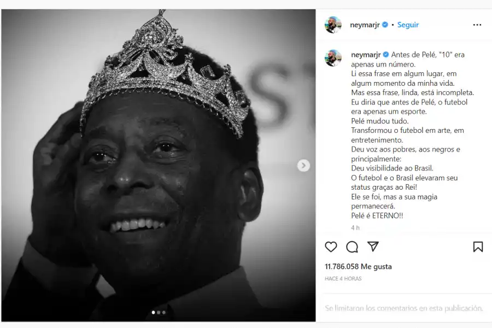Follow neymarjr using the Seguir link
This screenshot has height=328, width=492.
coord(408,25)
